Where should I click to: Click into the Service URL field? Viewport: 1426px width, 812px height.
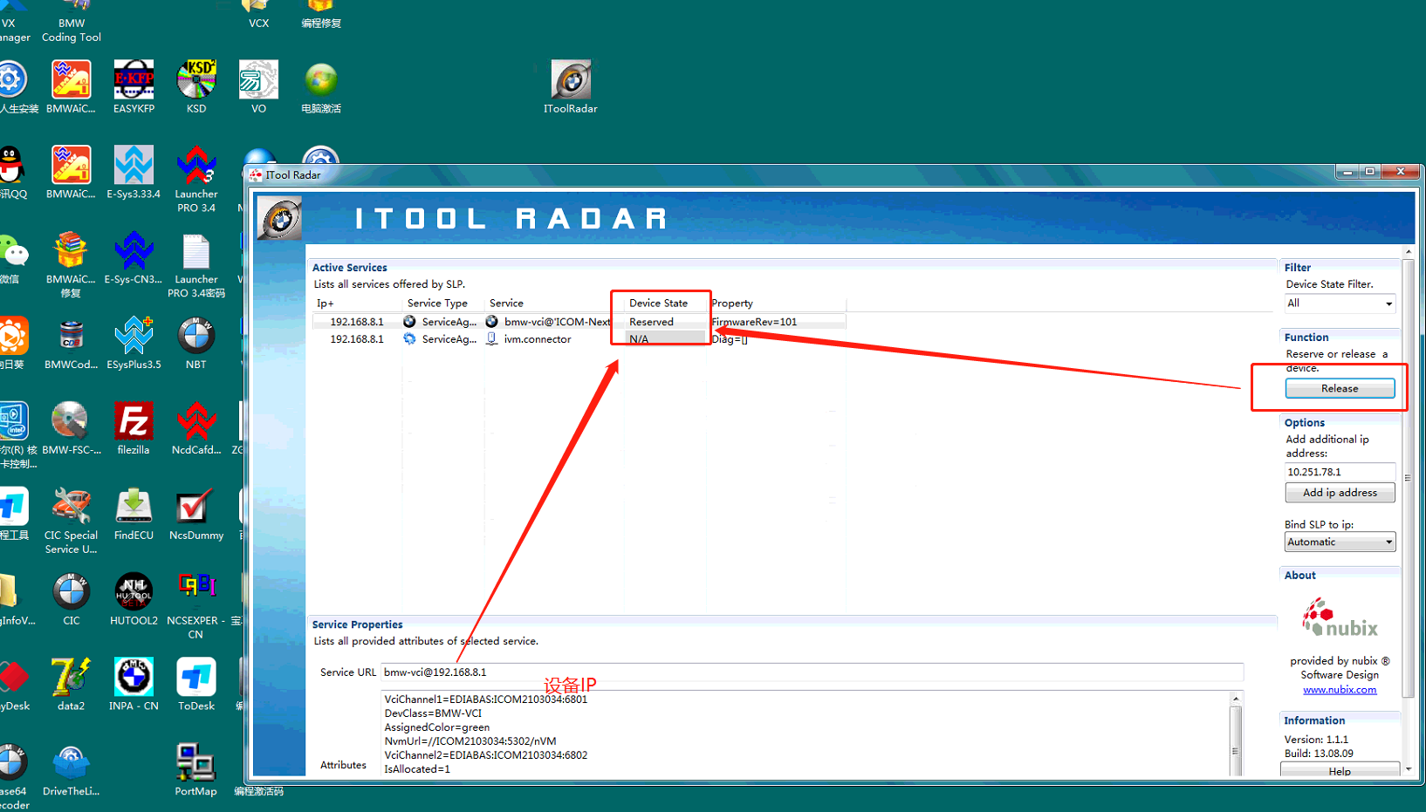(x=812, y=672)
